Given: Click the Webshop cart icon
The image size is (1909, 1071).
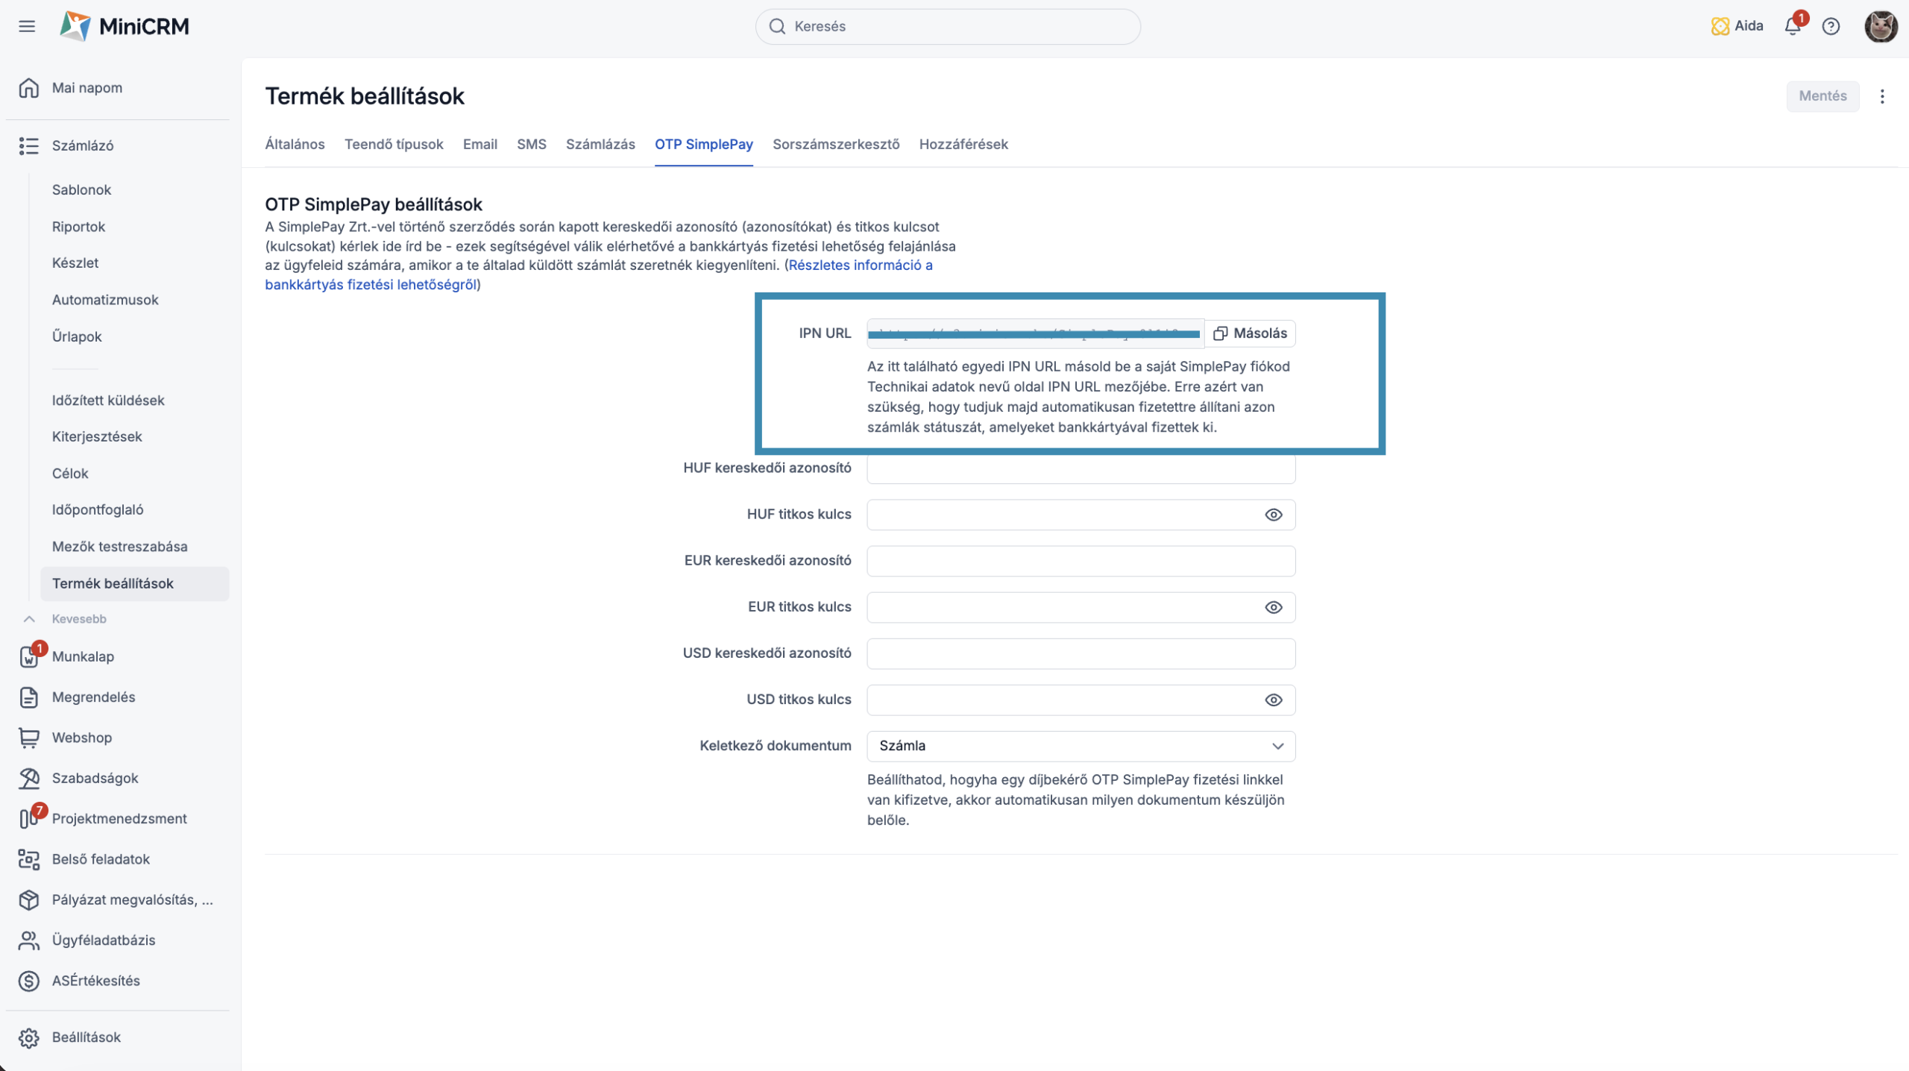Looking at the screenshot, I should click(x=29, y=738).
